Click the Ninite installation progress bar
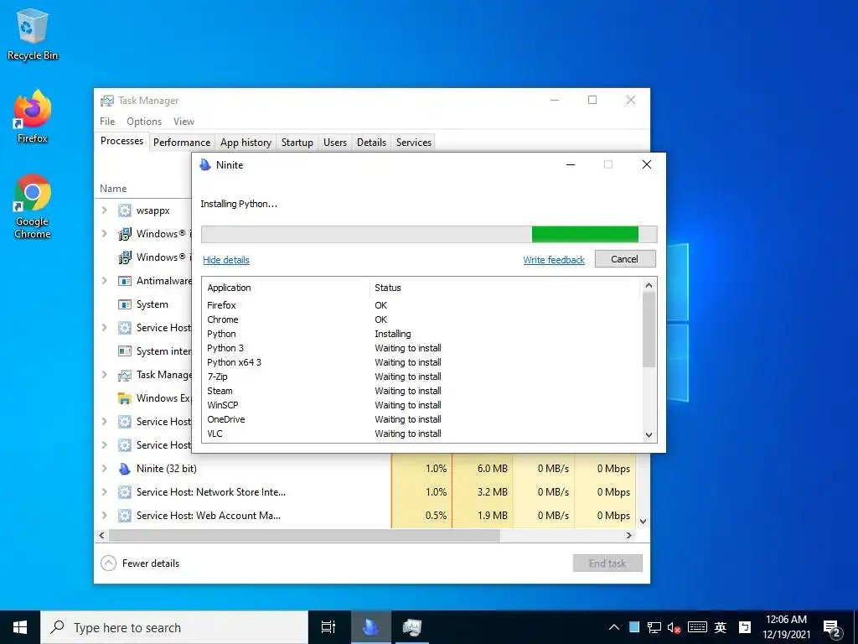 point(429,234)
